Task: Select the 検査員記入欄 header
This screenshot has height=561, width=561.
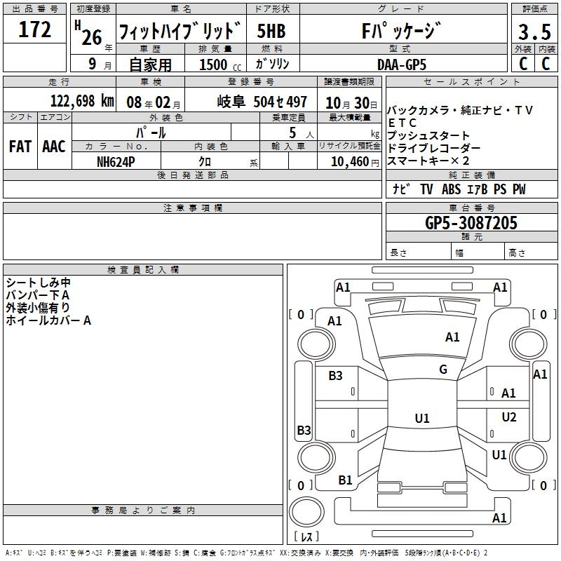Action: point(143,270)
